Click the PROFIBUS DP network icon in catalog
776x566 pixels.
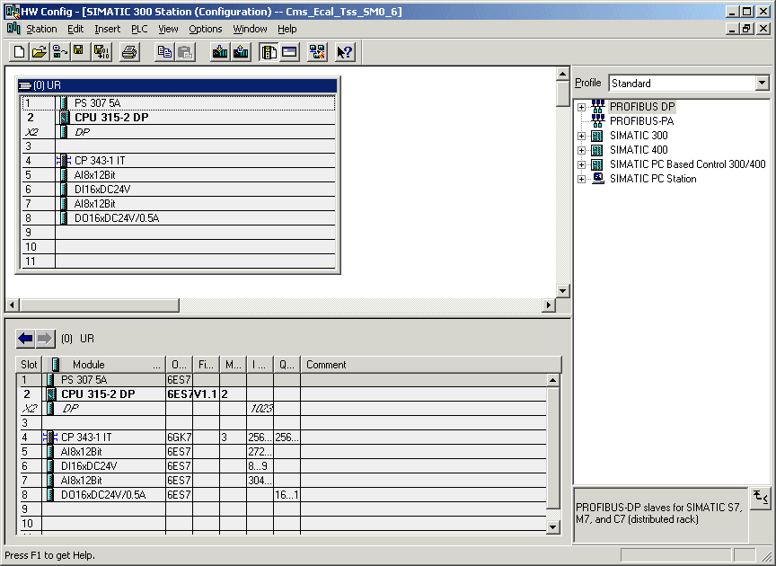(x=598, y=107)
